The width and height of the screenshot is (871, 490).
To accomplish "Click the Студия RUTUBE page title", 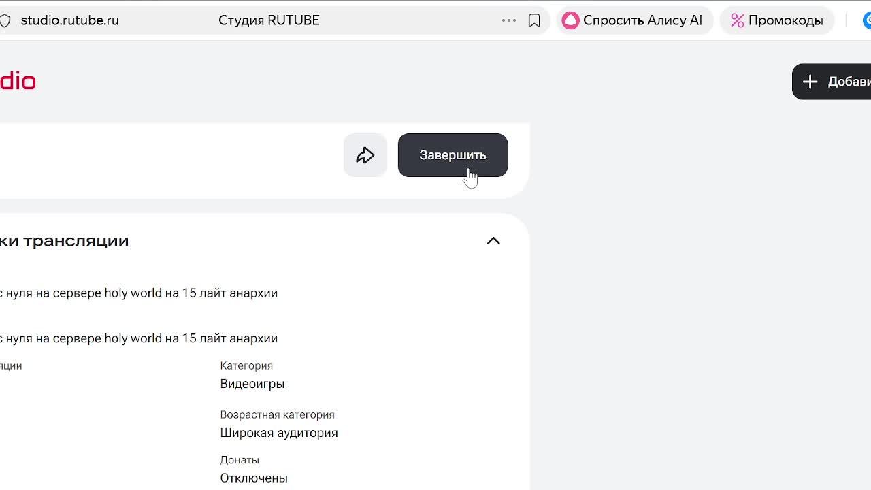I will (x=269, y=20).
